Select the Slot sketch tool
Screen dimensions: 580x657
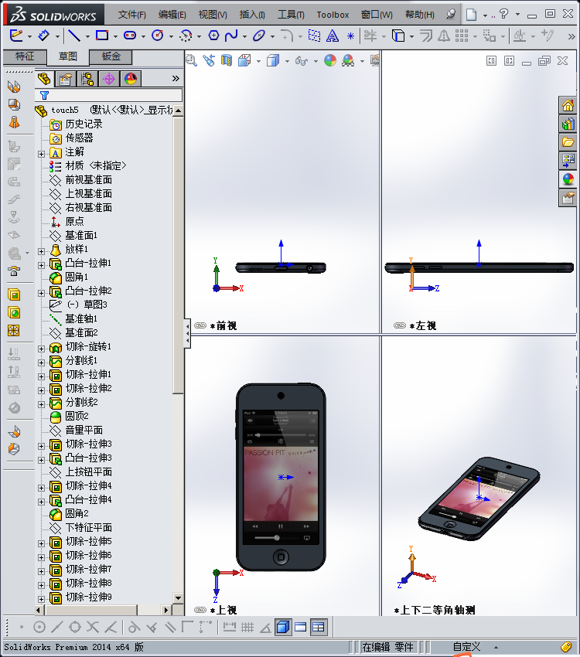(x=130, y=36)
